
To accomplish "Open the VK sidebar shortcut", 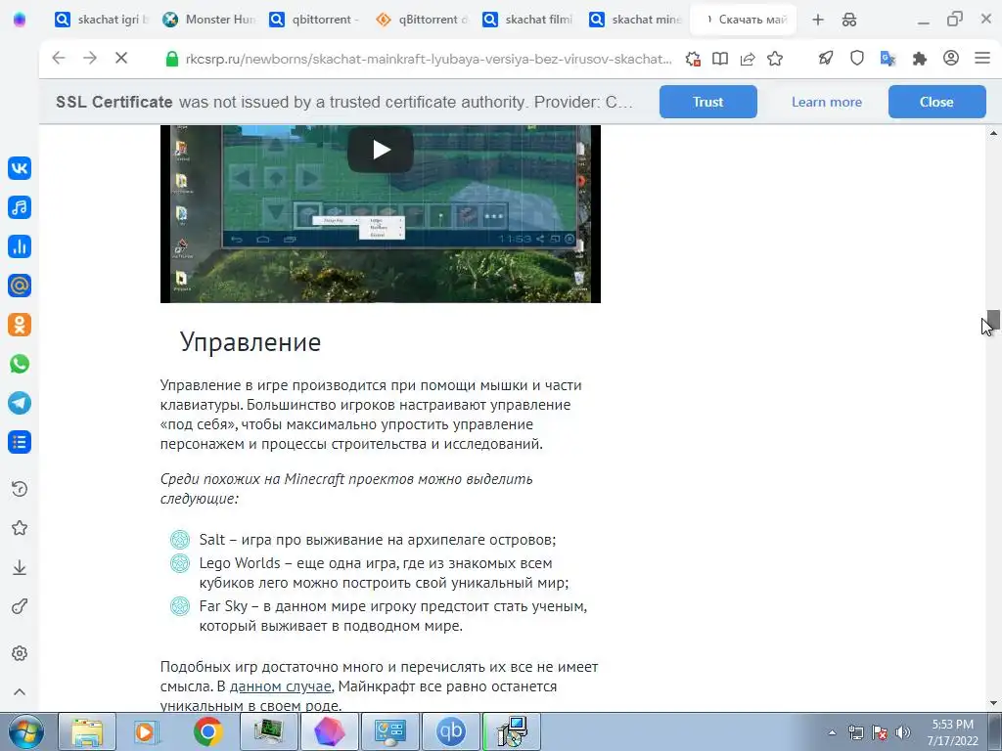I will pos(20,168).
